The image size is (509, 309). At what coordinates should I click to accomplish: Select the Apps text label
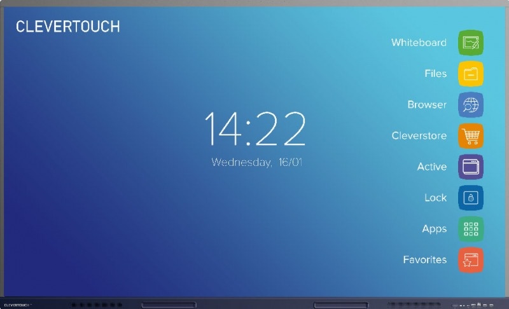(435, 230)
